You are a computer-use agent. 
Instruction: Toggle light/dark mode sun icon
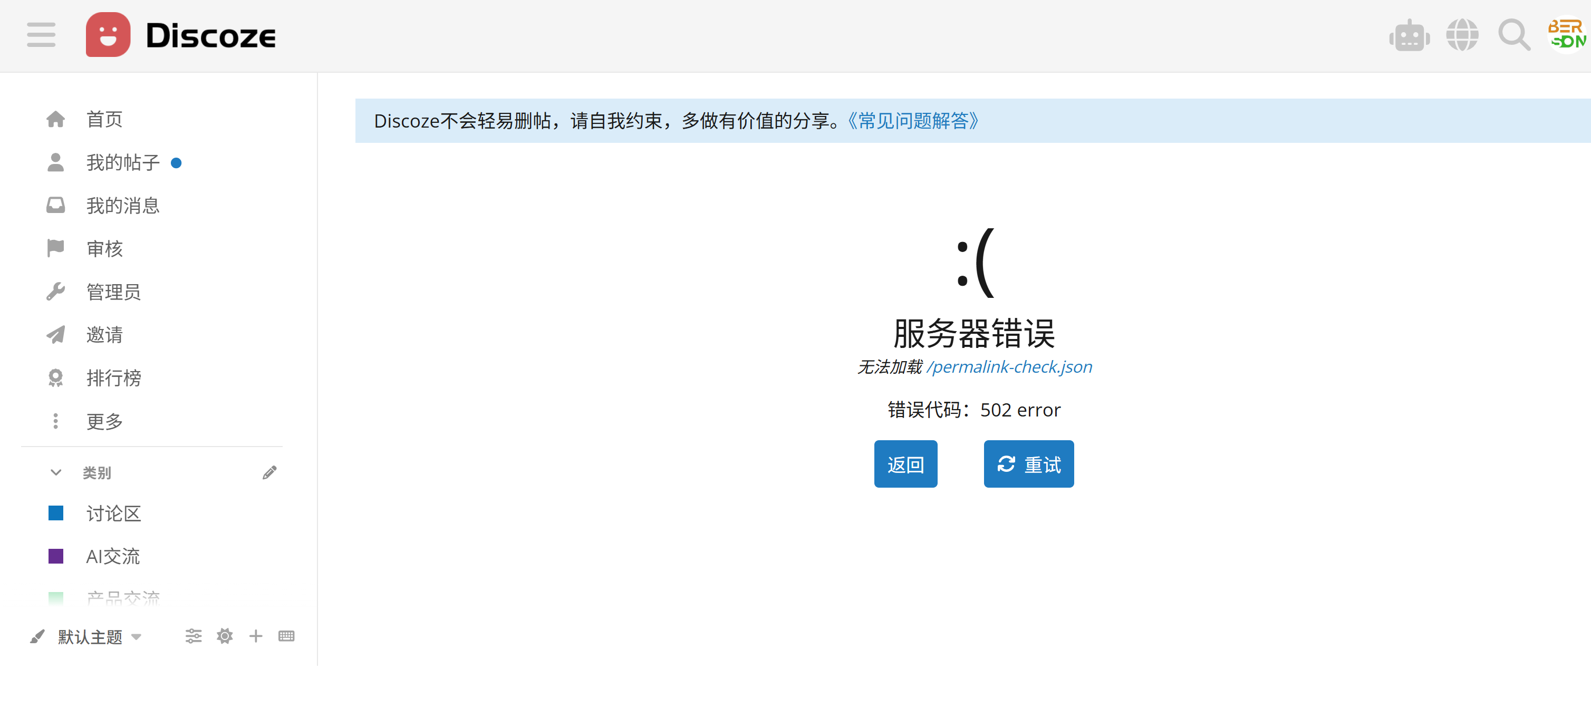[x=225, y=636]
